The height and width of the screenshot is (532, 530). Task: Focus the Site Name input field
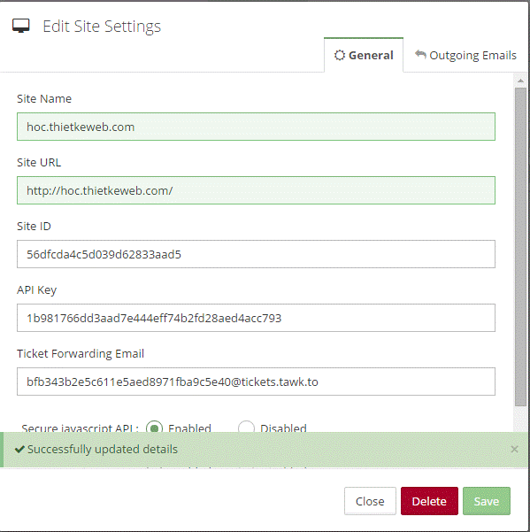click(256, 127)
